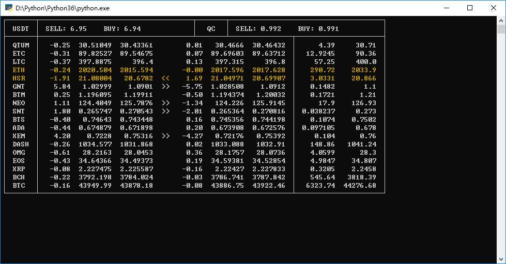Click the '>>' arrow in XEM row
506x264 pixels.
click(x=165, y=136)
